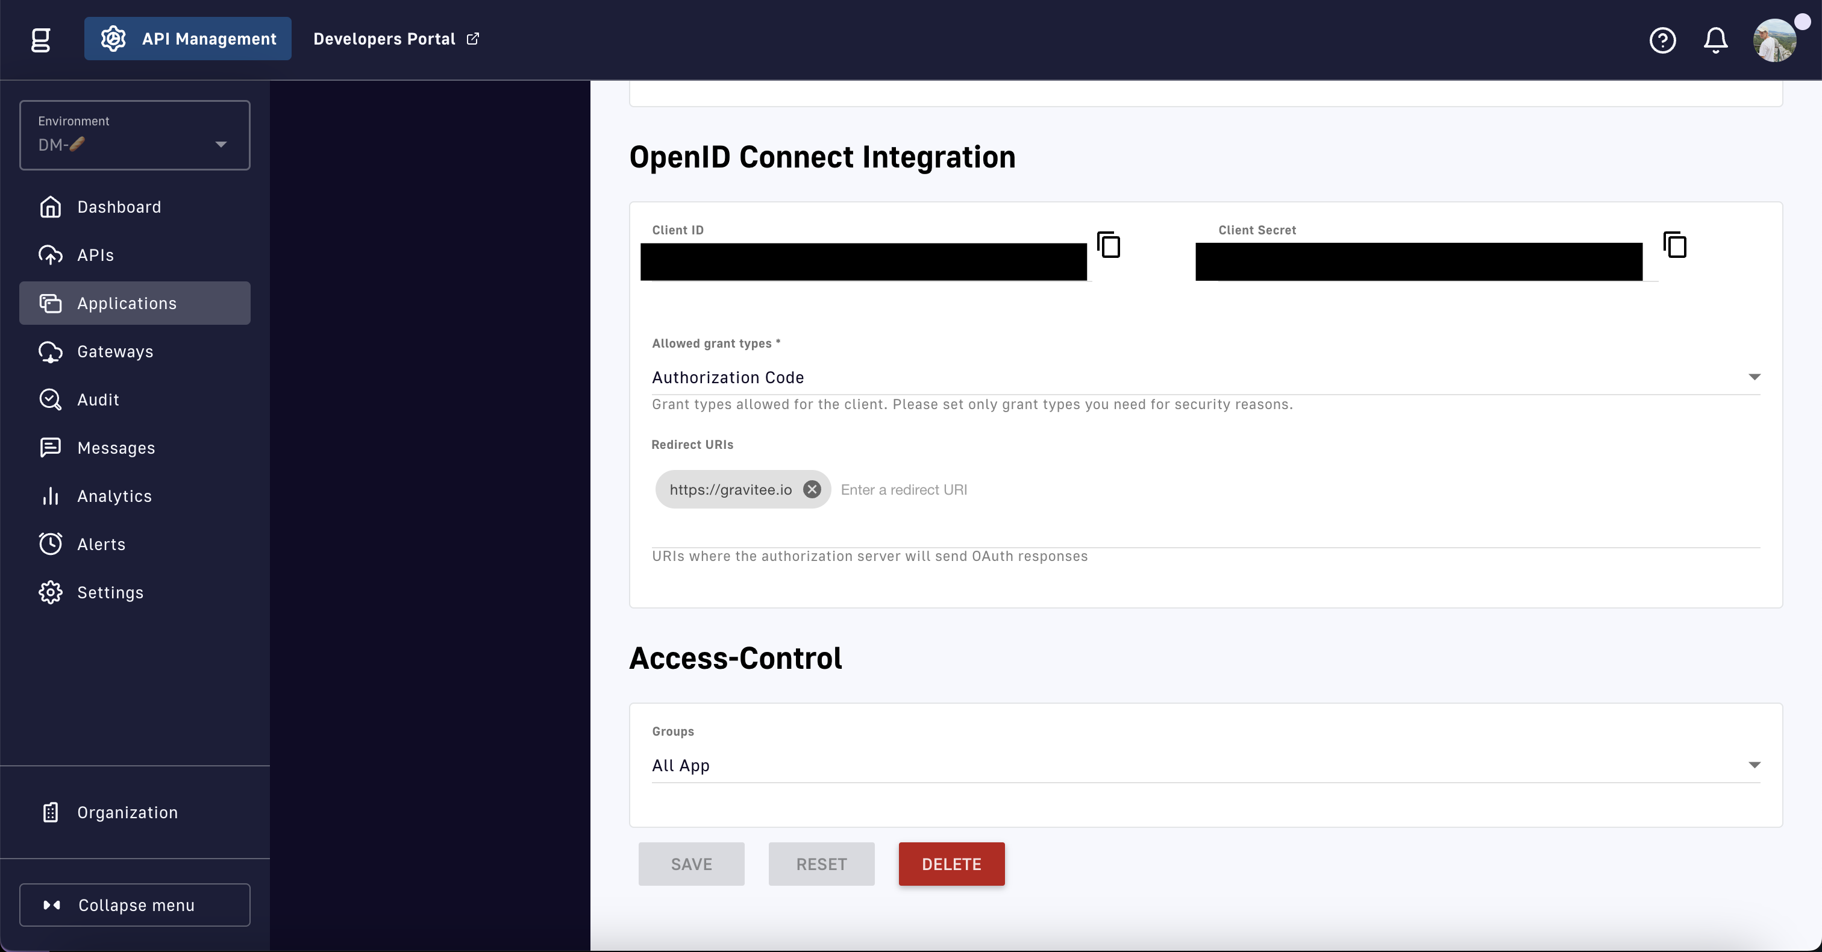Click the red DELETE button

tap(951, 863)
